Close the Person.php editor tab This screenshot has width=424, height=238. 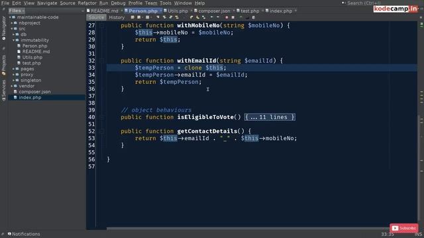pyautogui.click(x=160, y=11)
